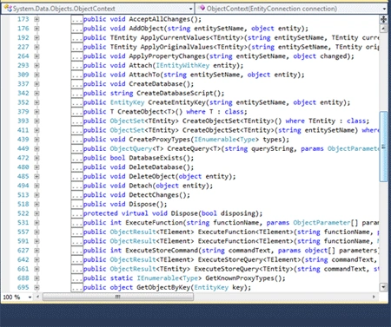Expand the outlining node at line 557

[x=36, y=232]
